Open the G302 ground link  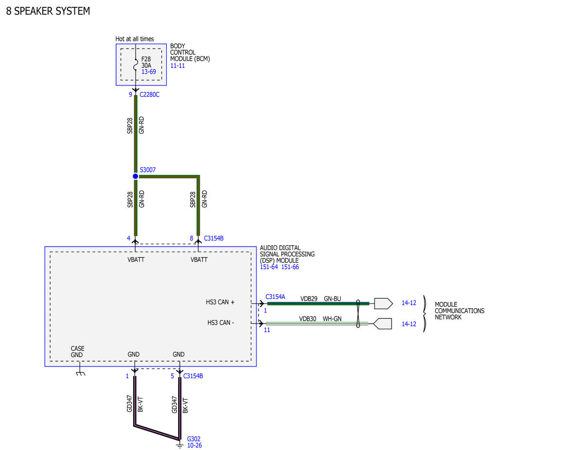193,439
